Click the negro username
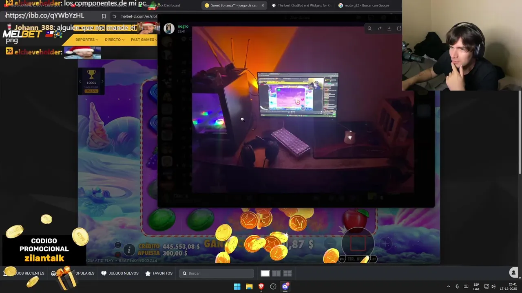 pyautogui.click(x=183, y=26)
